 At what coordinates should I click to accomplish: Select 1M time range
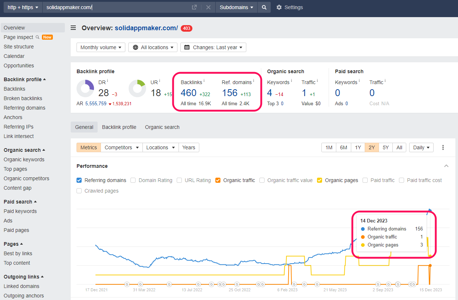tap(329, 147)
